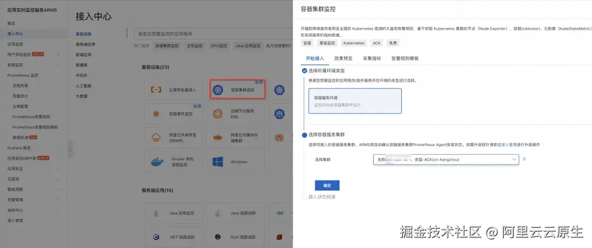This screenshot has height=248, width=592.
Task: Select the 数据库 category
Action: (82, 65)
